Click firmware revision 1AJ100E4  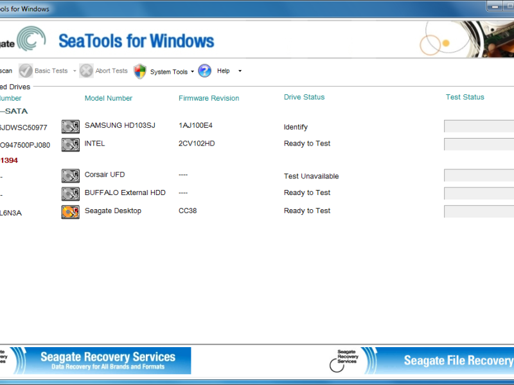(x=195, y=125)
